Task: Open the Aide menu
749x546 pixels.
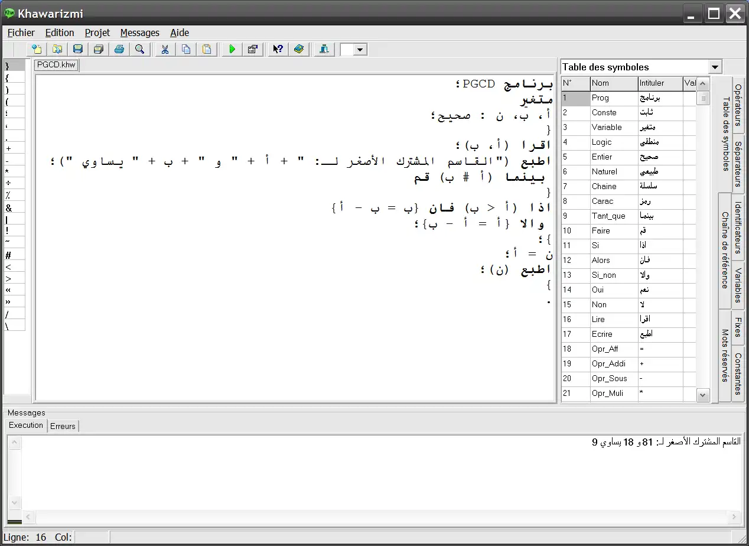Action: [180, 32]
